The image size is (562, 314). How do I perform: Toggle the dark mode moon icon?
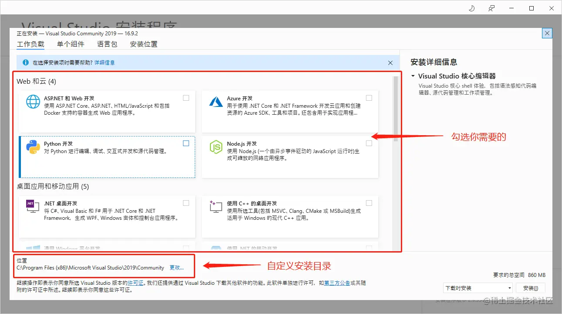(471, 8)
